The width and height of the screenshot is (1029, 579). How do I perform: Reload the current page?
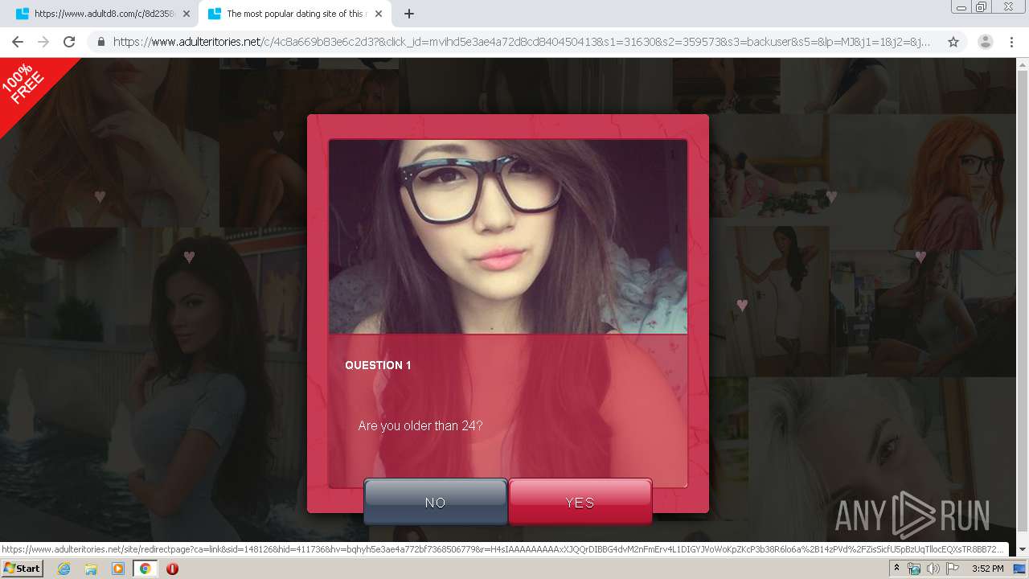pyautogui.click(x=69, y=42)
